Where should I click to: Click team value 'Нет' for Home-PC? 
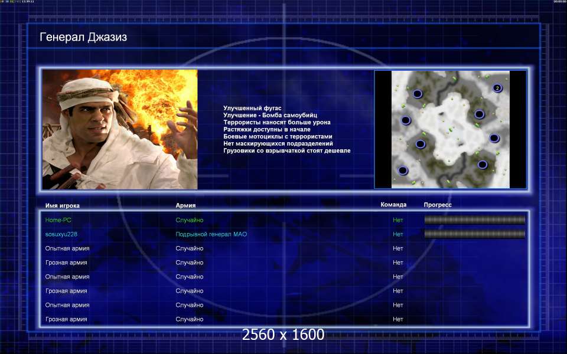point(397,220)
